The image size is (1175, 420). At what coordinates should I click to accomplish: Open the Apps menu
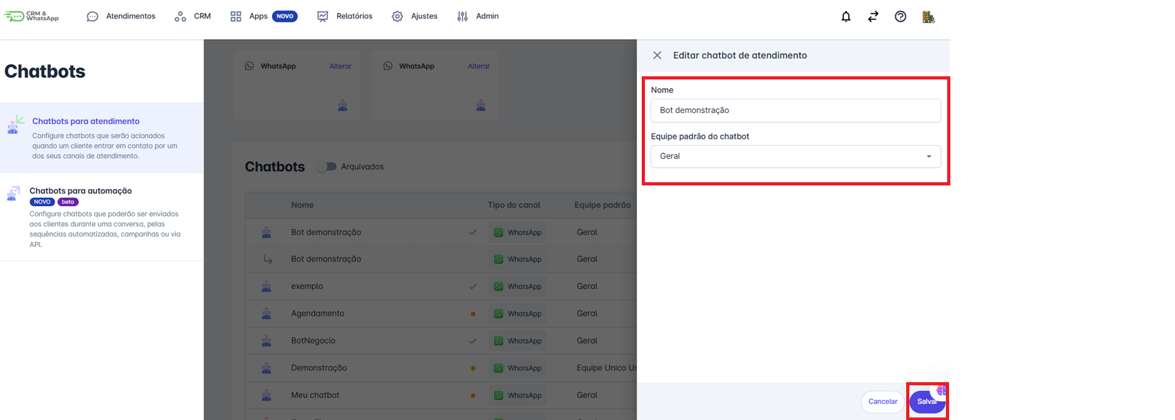tap(258, 16)
